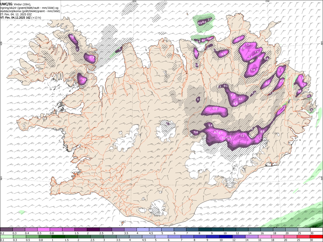
Task: Choose the lower legend swatch starting at 2.5
Action: pos(97,237)
